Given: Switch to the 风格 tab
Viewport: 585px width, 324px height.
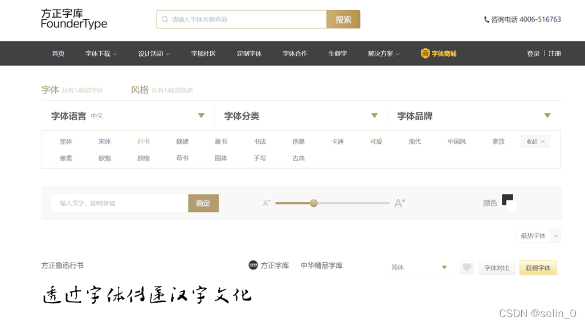Looking at the screenshot, I should (x=140, y=90).
